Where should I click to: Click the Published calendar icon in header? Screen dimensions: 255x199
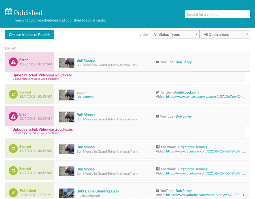click(x=8, y=12)
